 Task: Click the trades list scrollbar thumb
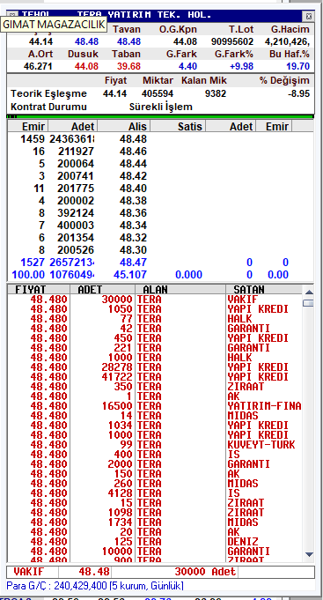(309, 303)
